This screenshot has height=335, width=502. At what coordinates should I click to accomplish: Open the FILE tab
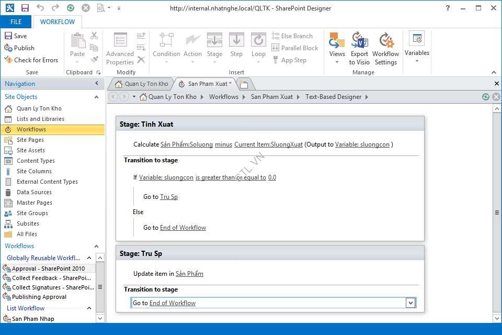tap(16, 22)
